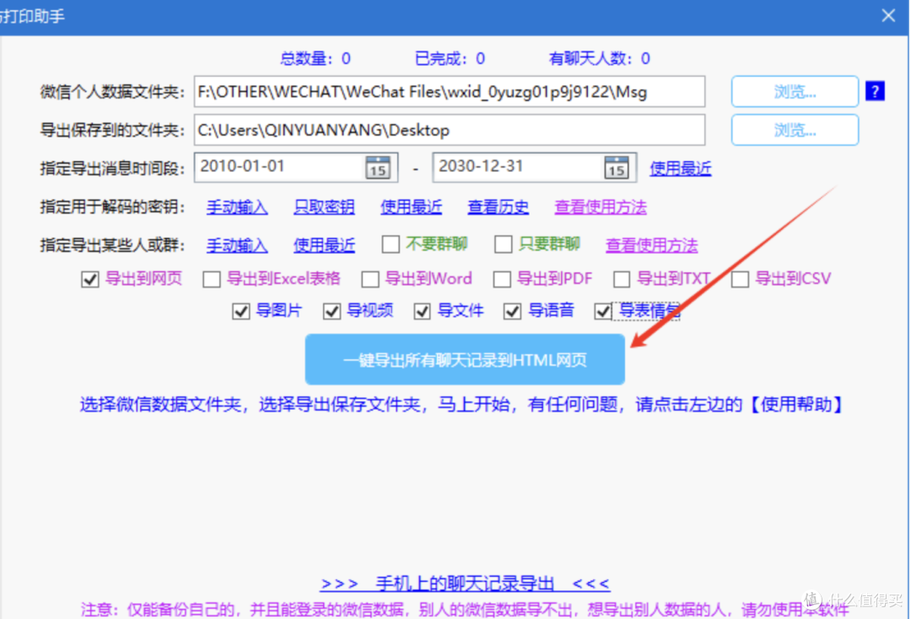Enable 导出到CSV checkbox
Screen dimensions: 911x619
pyautogui.click(x=741, y=279)
